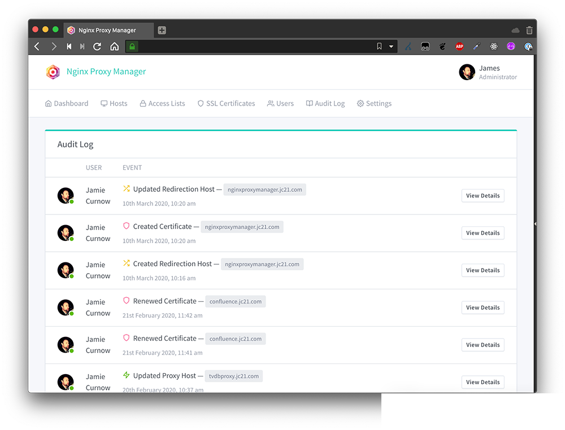Go to Access Lists in the navigation
The width and height of the screenshot is (565, 430).
(162, 104)
